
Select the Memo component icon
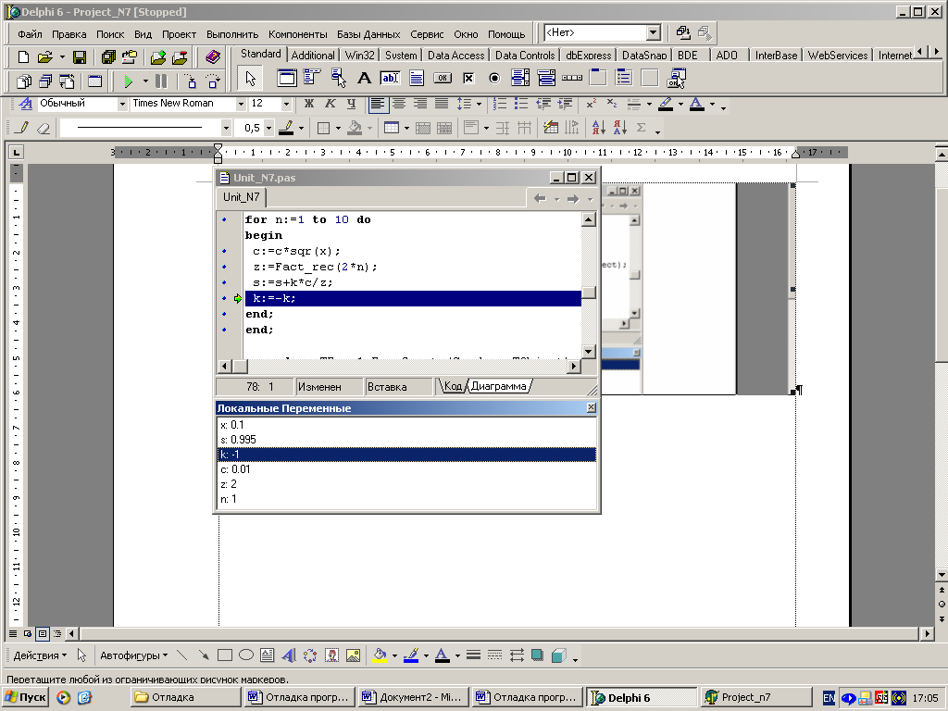[417, 78]
